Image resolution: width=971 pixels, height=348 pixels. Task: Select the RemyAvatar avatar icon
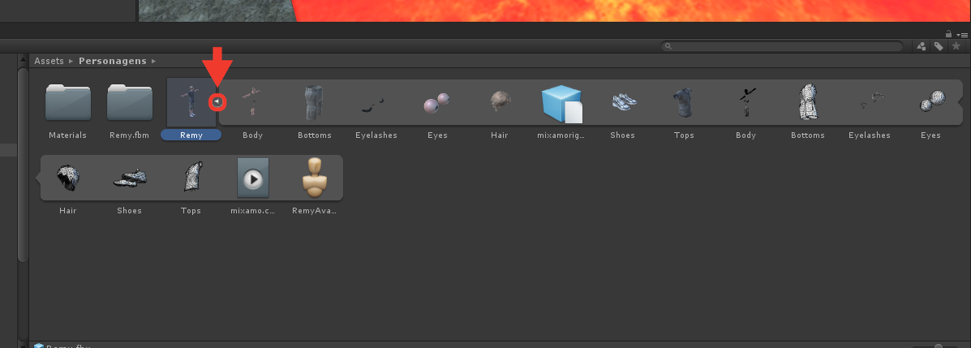coord(315,178)
